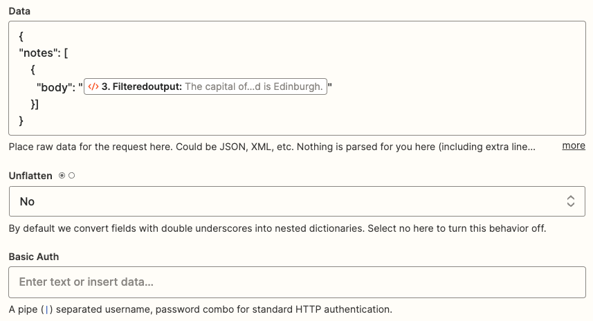Select the '3. Filteredoutput' mapped data pill
The height and width of the screenshot is (321, 593).
pyautogui.click(x=205, y=87)
